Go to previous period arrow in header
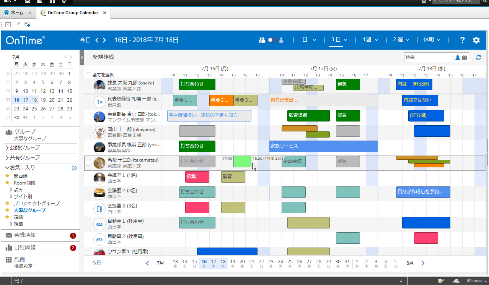 click(x=97, y=40)
